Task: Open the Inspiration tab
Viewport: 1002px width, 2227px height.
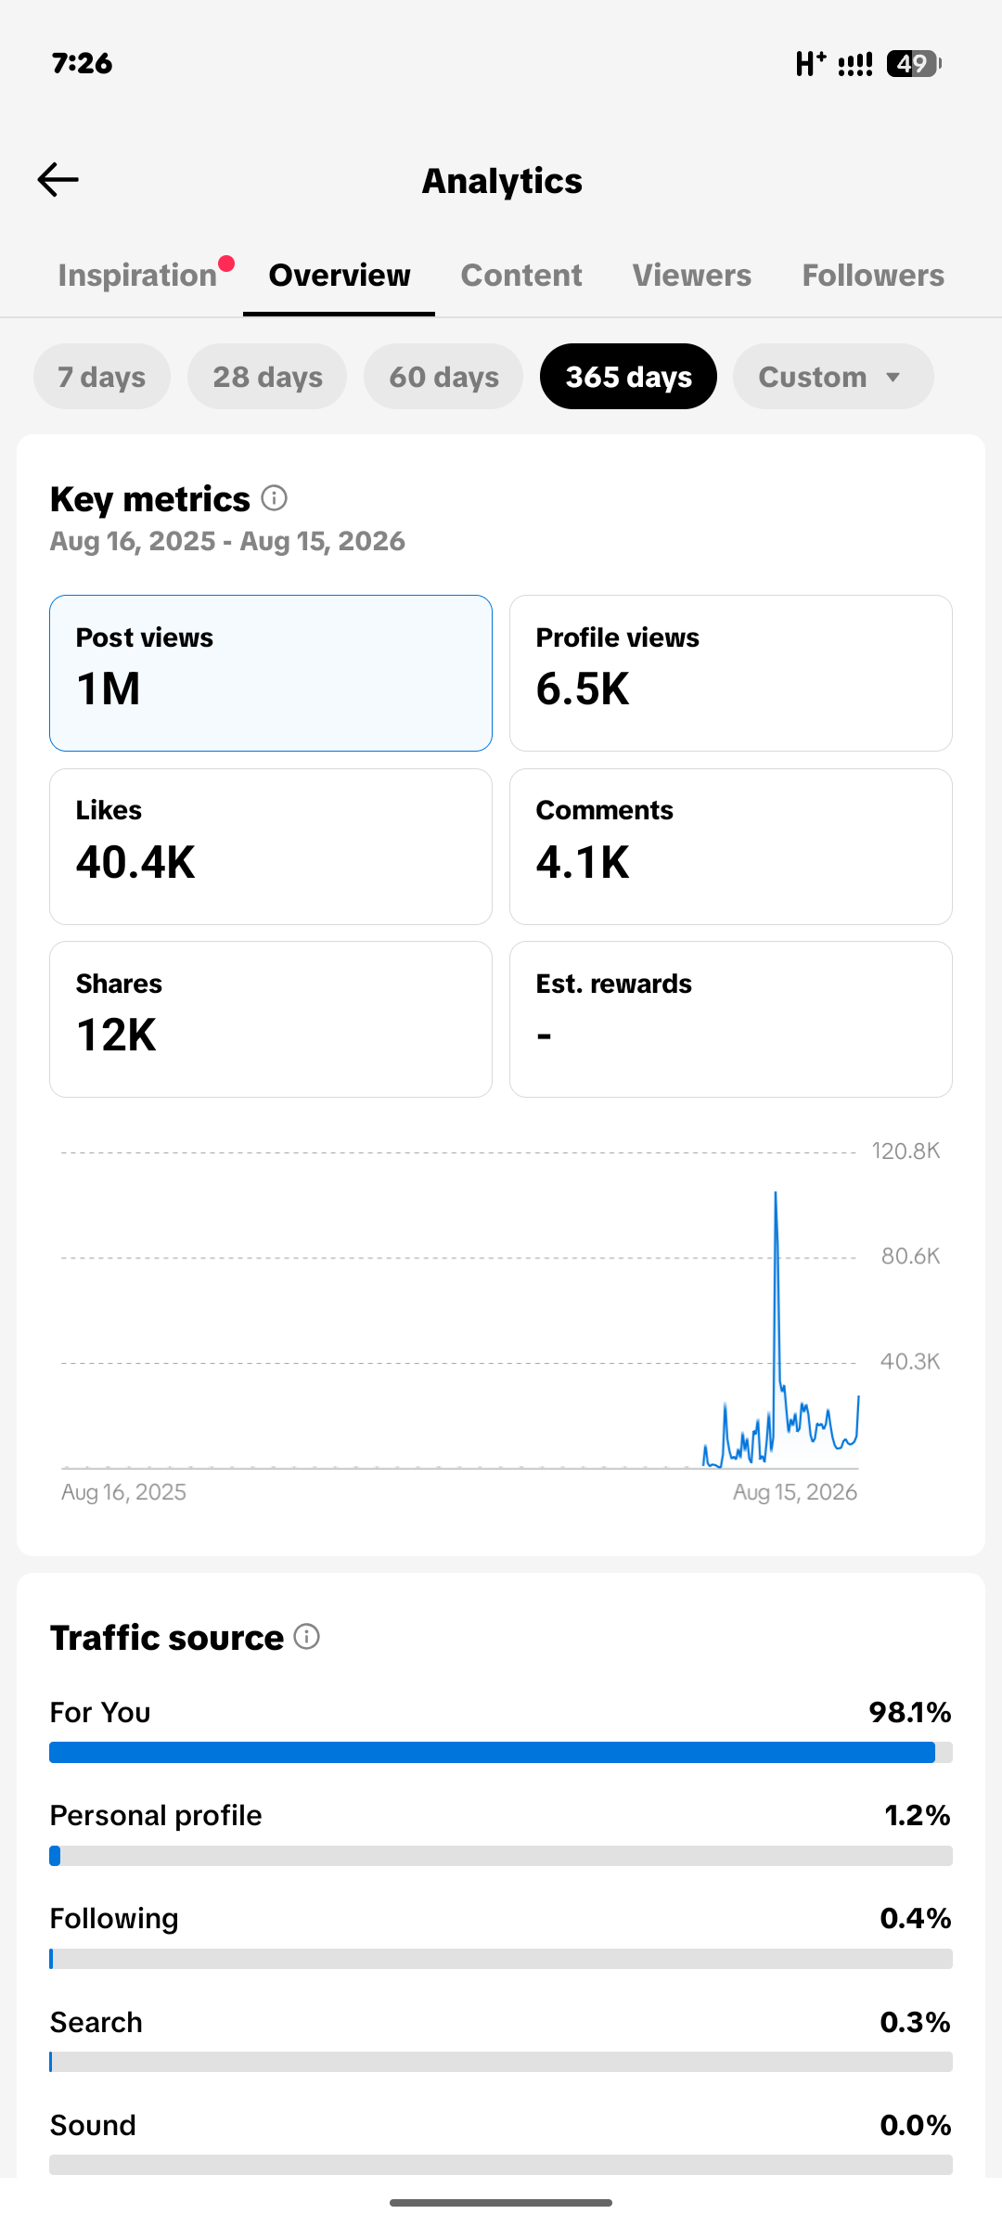Action: point(137,276)
